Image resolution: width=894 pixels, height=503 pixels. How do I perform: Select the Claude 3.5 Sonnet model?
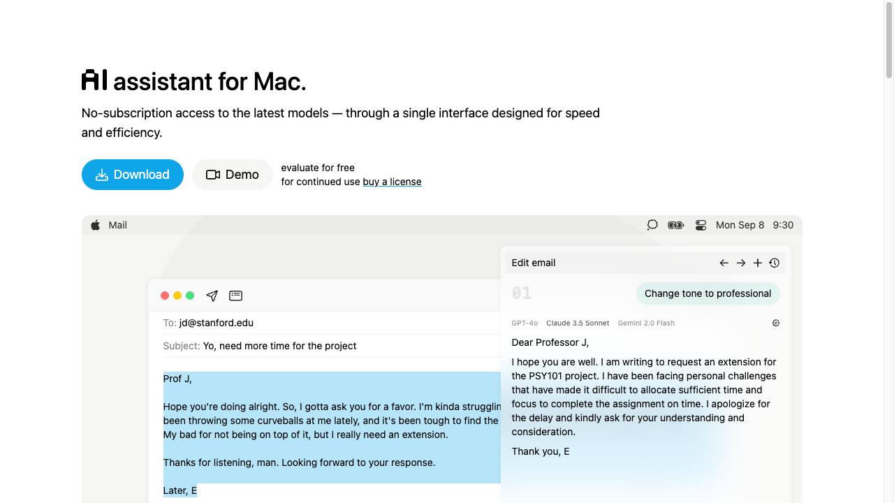point(578,323)
